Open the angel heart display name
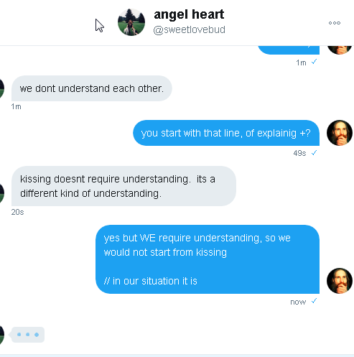This screenshot has height=357, width=354. tap(189, 14)
